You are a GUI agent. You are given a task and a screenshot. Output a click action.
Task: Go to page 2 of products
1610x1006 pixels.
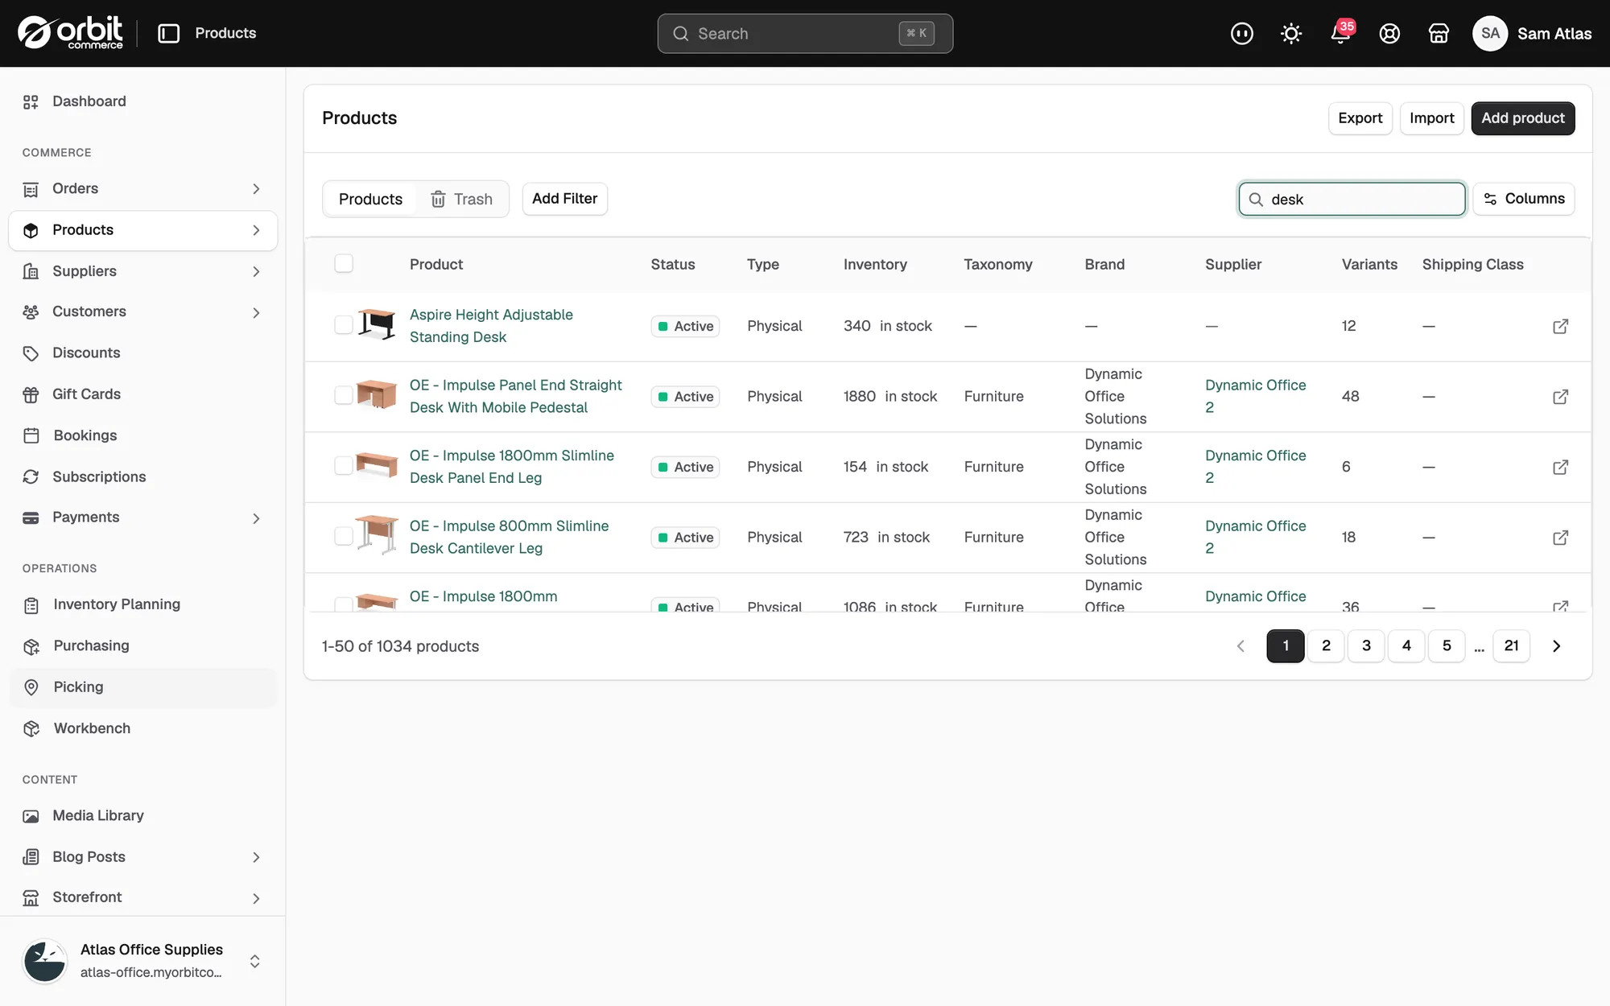[x=1326, y=645]
